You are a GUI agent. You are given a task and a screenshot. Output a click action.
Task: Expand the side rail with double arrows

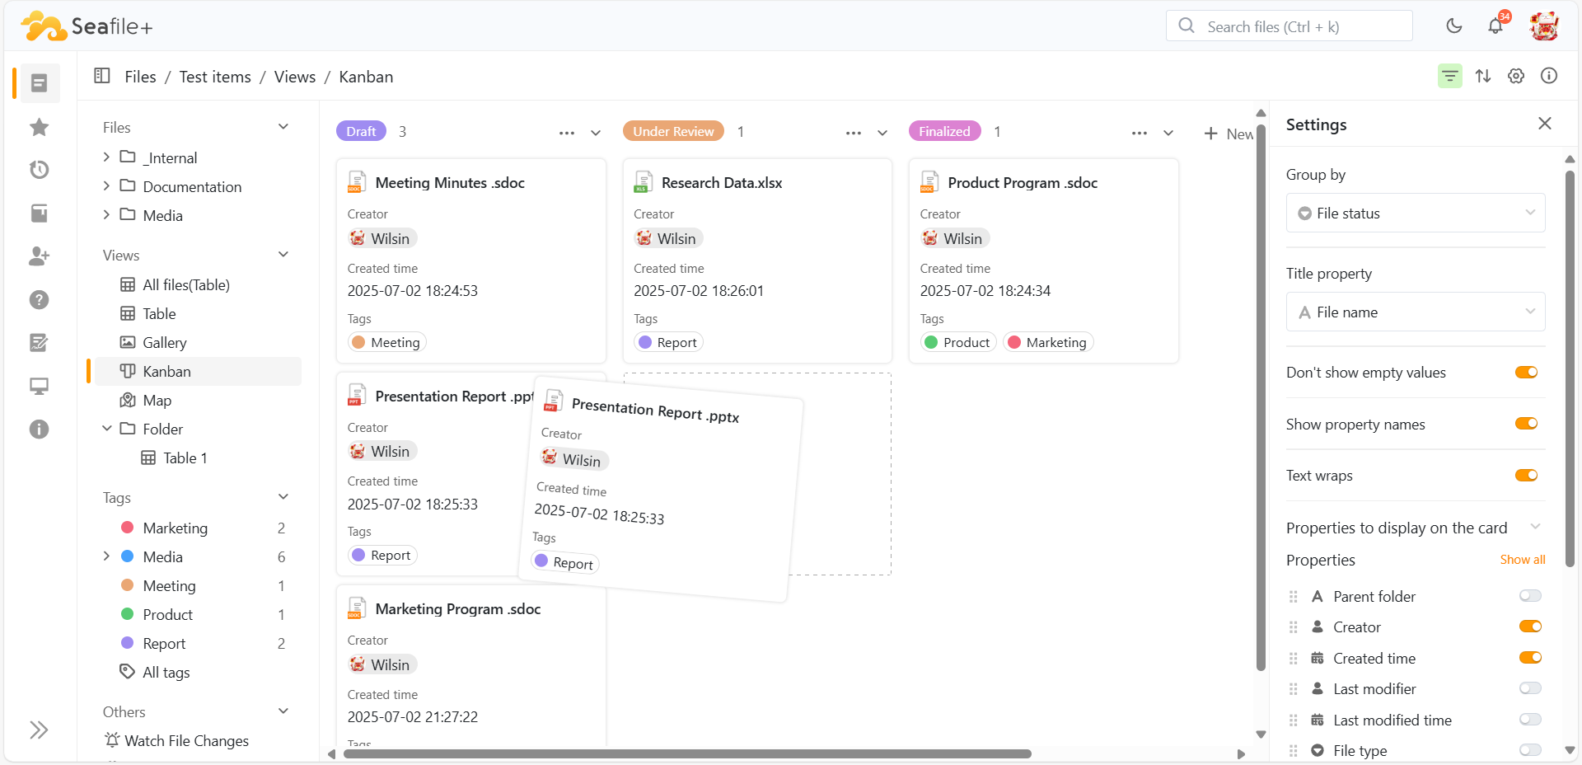(39, 730)
